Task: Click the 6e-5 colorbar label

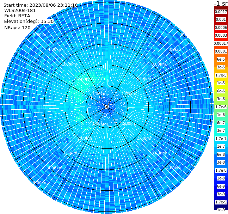Action: (x=221, y=59)
